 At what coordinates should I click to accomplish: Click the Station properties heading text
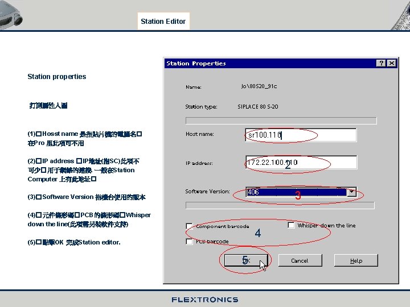[57, 77]
